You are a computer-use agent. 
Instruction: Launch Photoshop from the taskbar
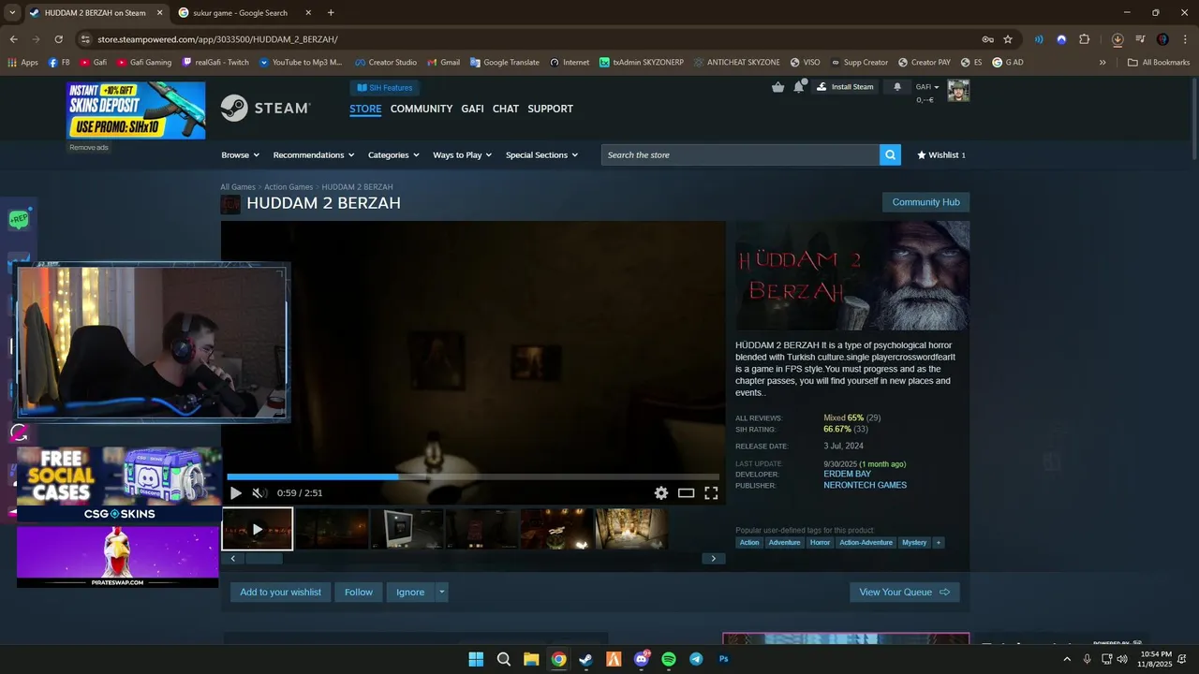coord(723,659)
